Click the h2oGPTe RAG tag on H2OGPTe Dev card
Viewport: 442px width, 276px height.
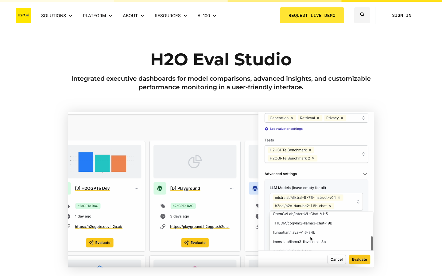click(x=88, y=206)
